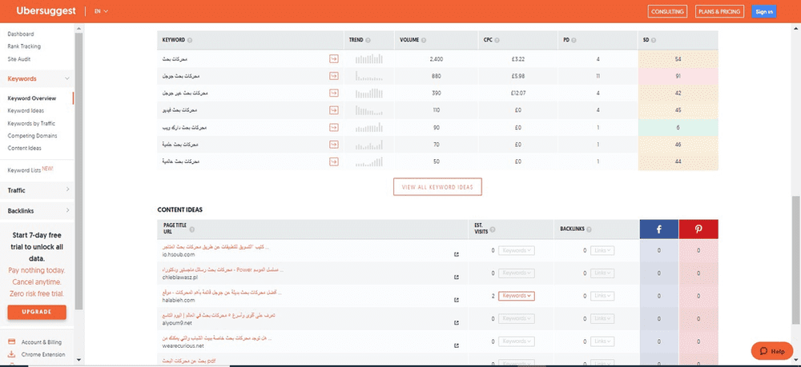Click the Chrome Extension download icon
The width and height of the screenshot is (801, 367).
tap(12, 354)
